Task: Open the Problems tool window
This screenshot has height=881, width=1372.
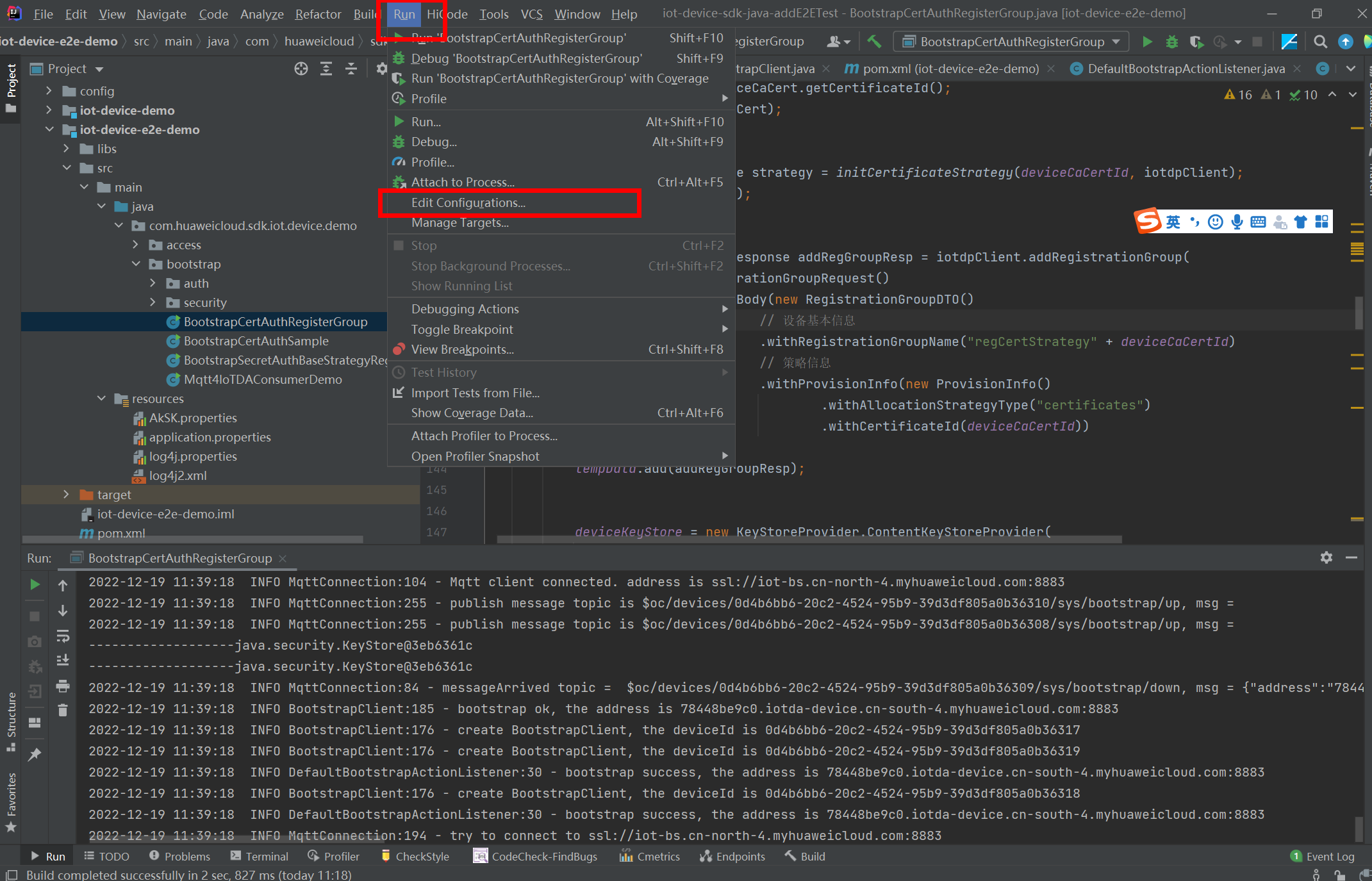Action: [179, 857]
